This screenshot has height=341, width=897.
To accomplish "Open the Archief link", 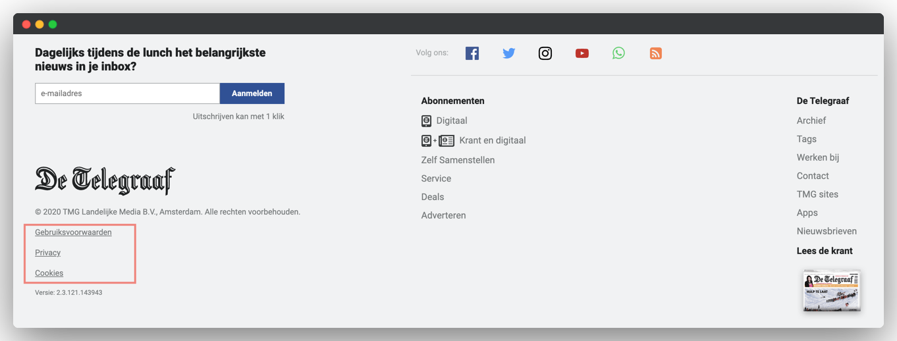I will pyautogui.click(x=811, y=120).
